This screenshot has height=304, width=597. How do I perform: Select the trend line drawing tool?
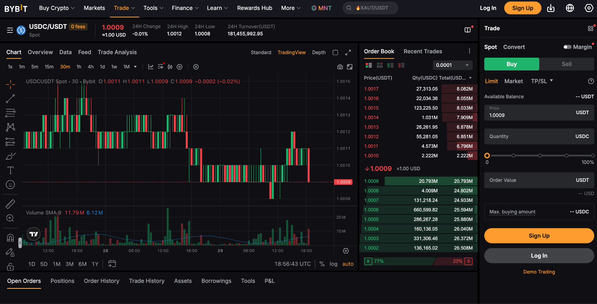[x=10, y=99]
